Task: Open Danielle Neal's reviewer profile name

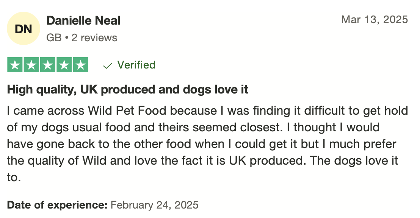Action: pyautogui.click(x=83, y=20)
